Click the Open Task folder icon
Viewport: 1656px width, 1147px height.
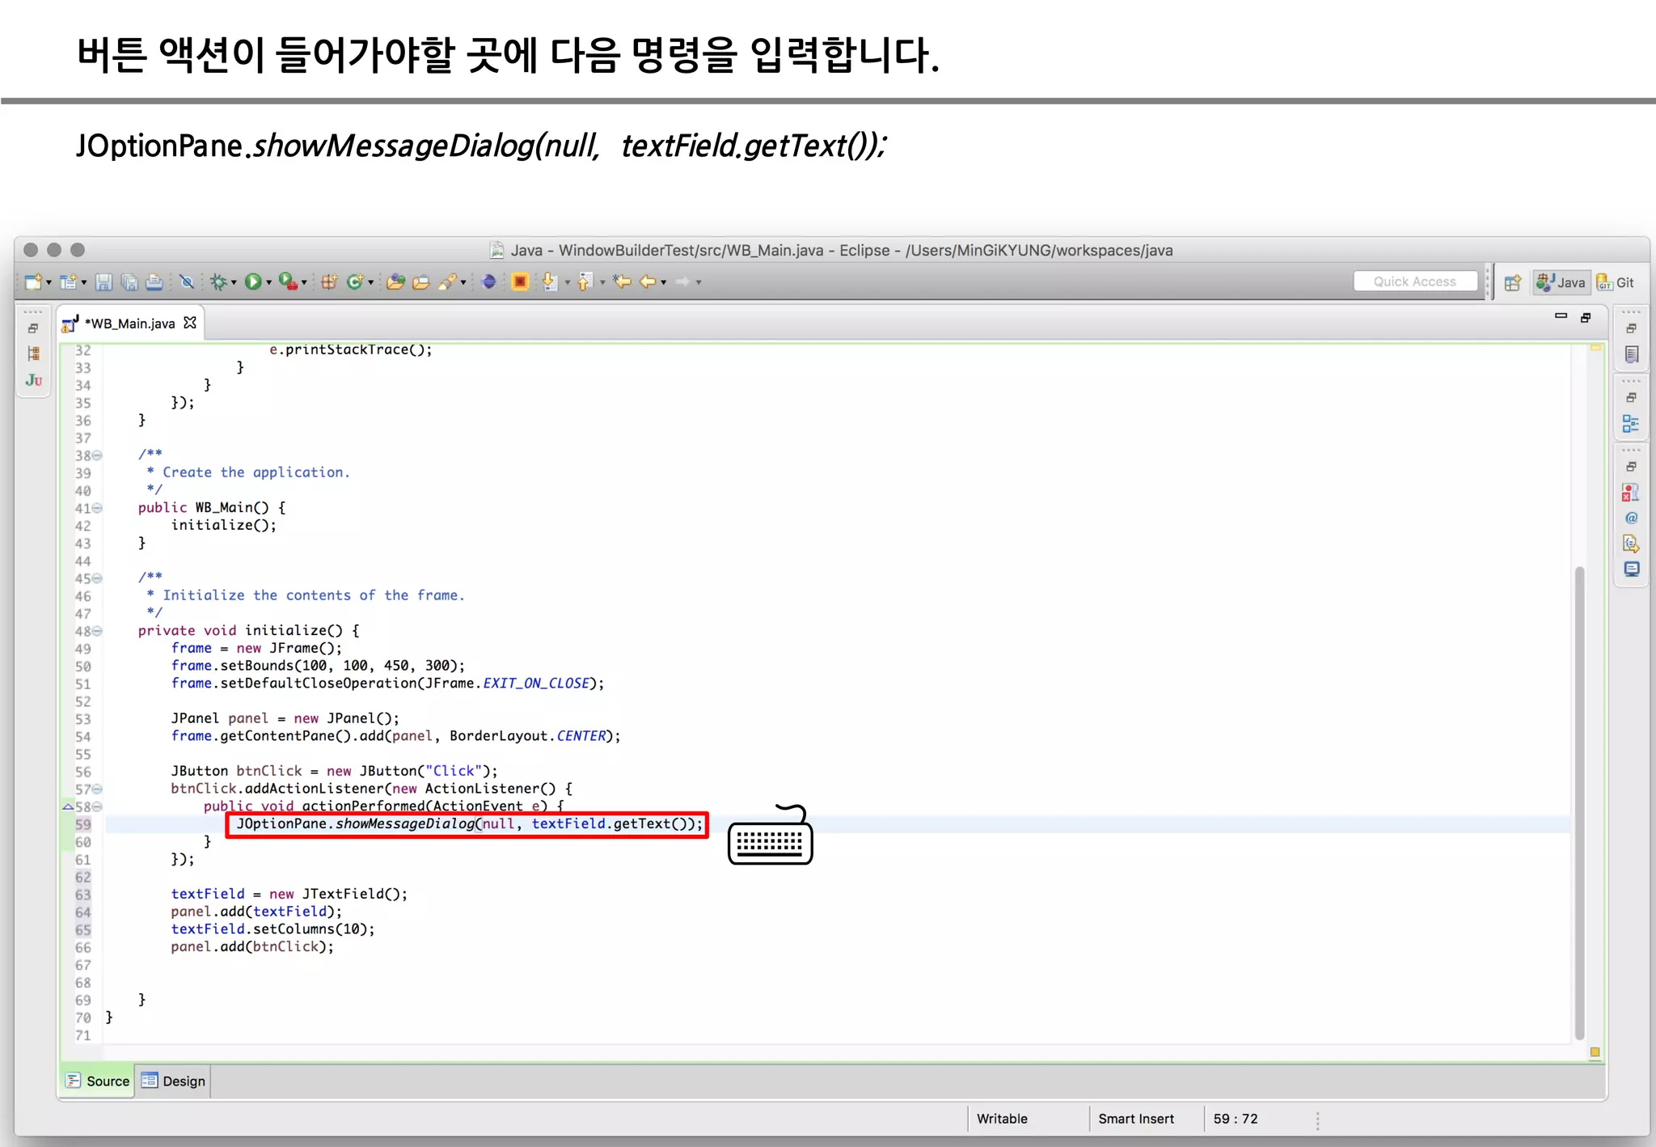pyautogui.click(x=421, y=281)
